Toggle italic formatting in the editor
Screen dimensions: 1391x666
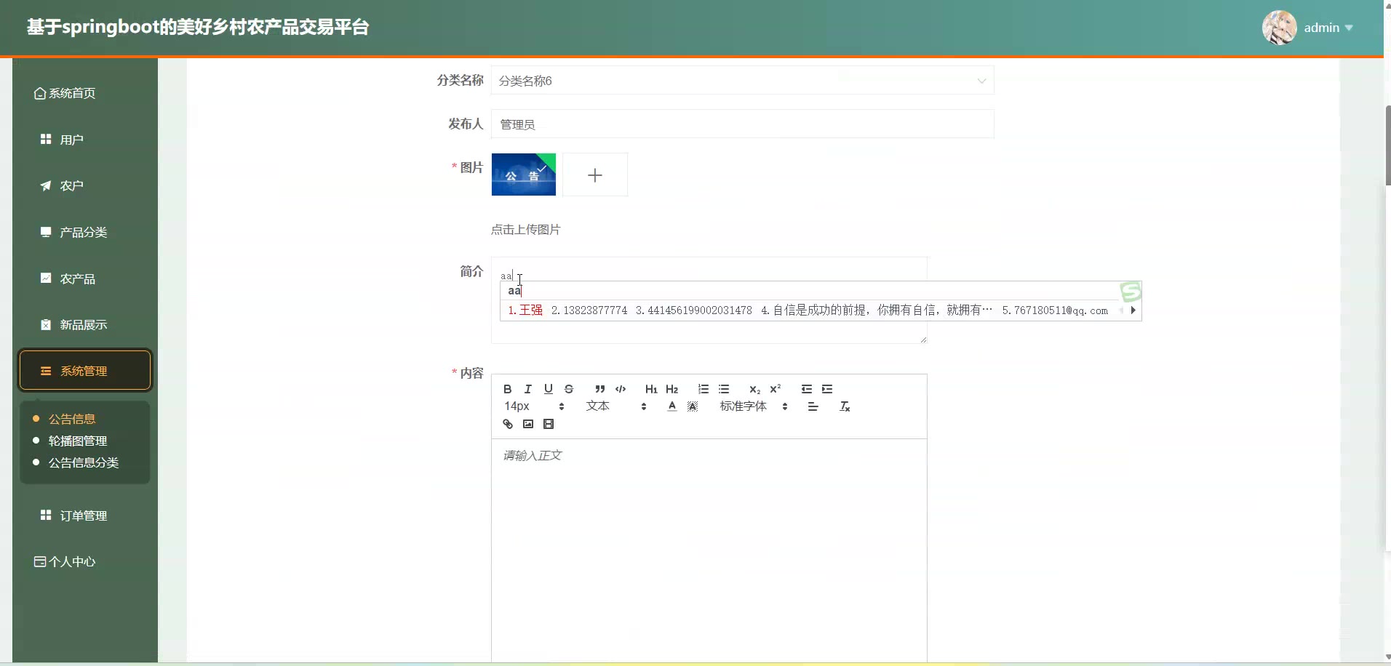point(528,389)
